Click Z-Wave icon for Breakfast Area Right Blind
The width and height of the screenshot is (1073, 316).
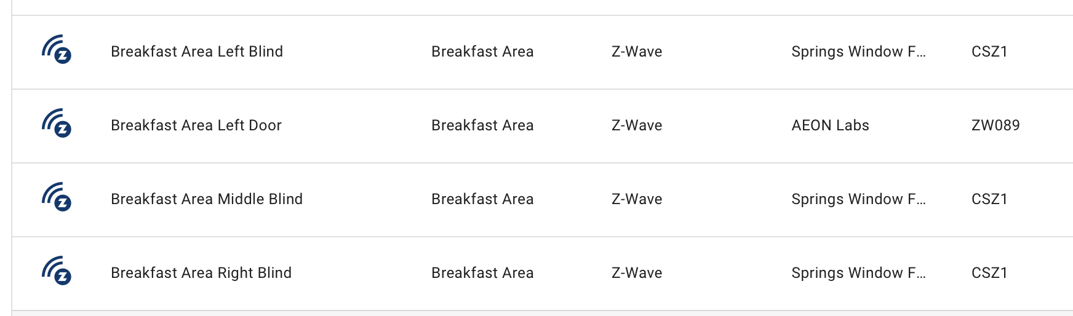57,271
